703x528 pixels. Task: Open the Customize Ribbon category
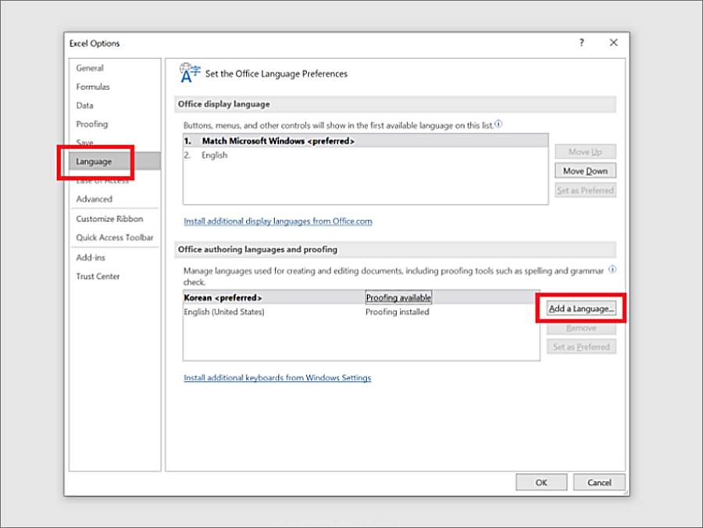(x=109, y=219)
